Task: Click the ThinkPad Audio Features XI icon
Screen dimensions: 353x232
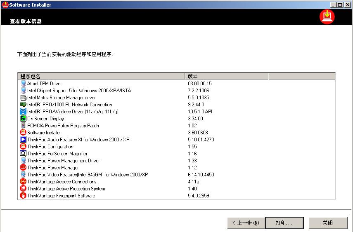Action: 23,139
